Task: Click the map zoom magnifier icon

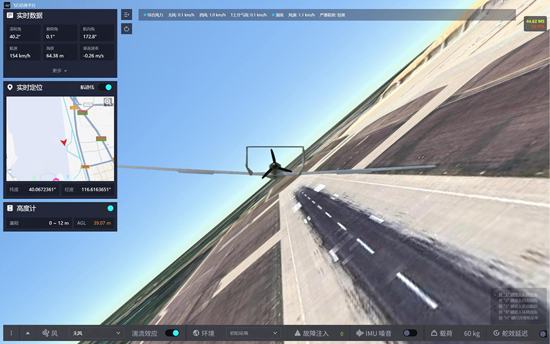Action: (108, 102)
